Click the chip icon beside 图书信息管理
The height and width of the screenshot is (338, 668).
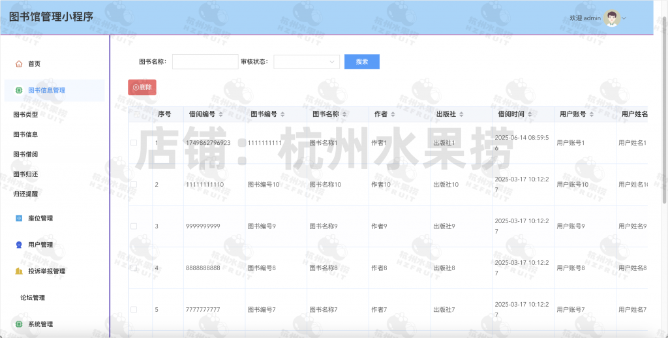coord(19,90)
